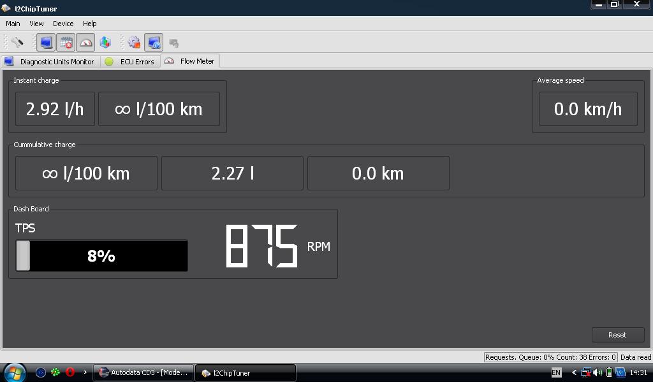Toggle the Flow Meter gauge toolbar icon
This screenshot has height=382, width=653.
(86, 43)
